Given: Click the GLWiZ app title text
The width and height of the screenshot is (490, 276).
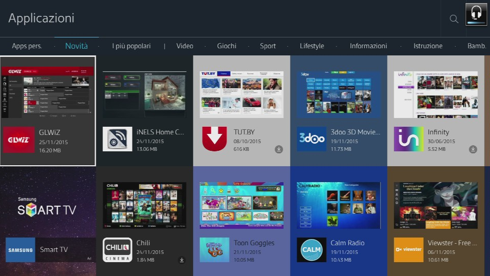Looking at the screenshot, I should 49,132.
